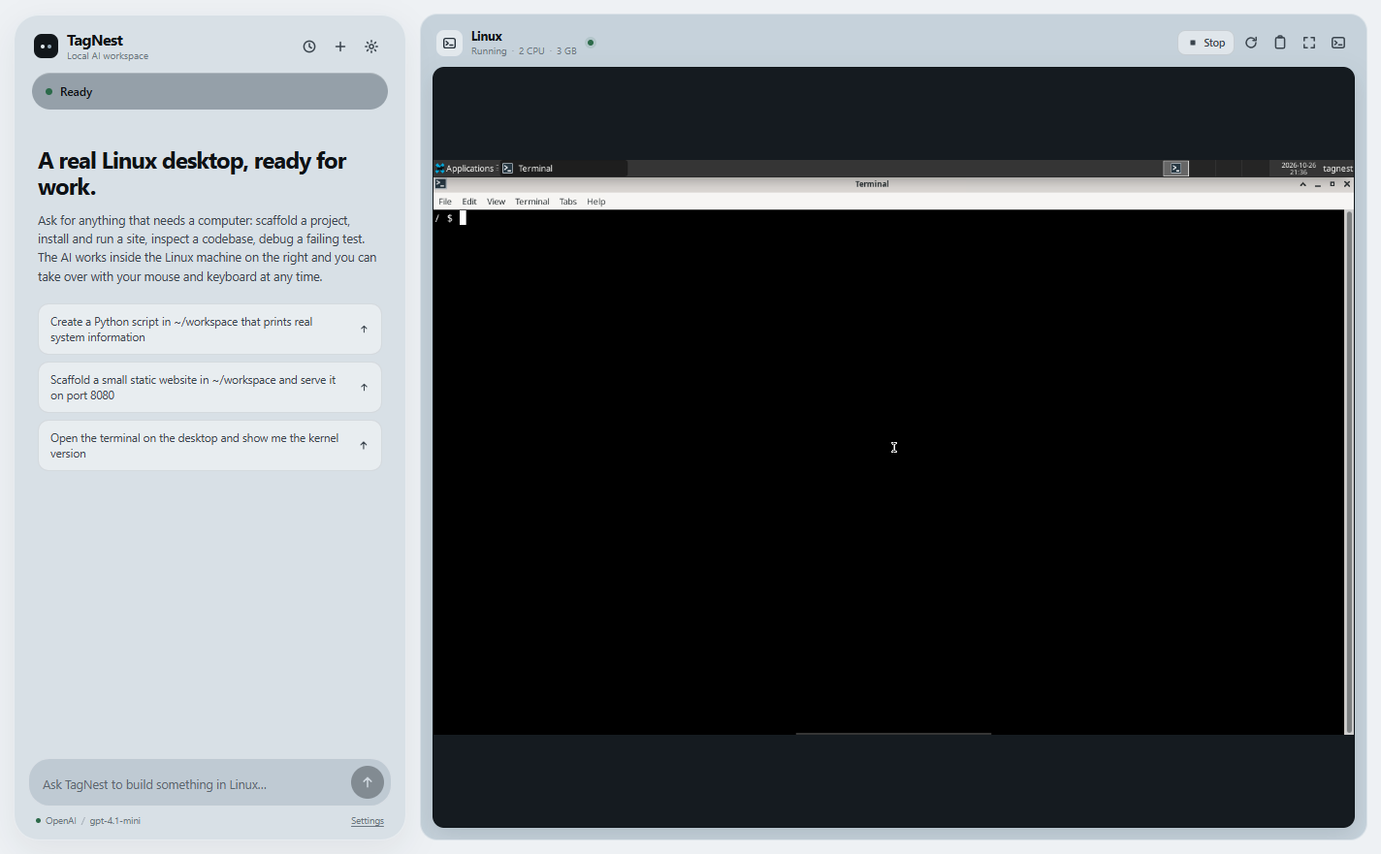1381x854 pixels.
Task: Open the Terminal menu in the menu bar
Action: pyautogui.click(x=532, y=202)
